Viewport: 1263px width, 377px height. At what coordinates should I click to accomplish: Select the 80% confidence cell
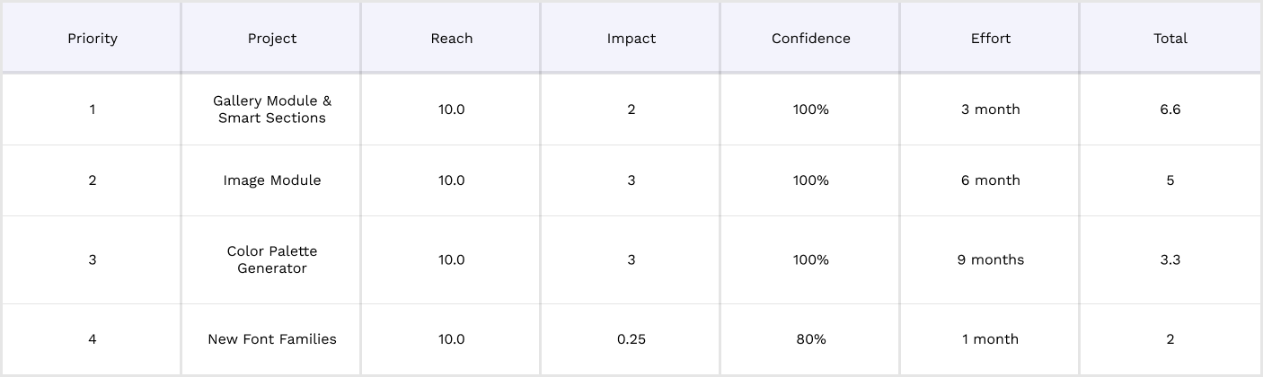810,339
